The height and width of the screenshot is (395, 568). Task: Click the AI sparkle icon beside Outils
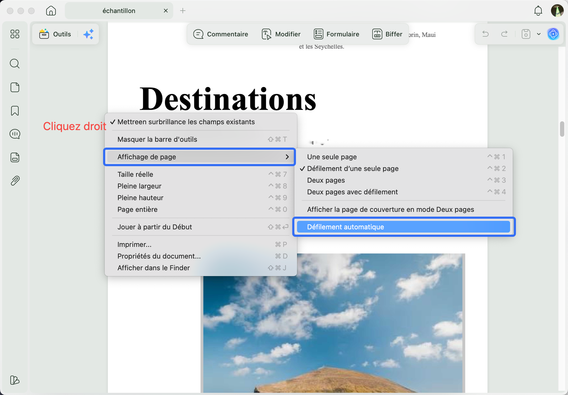pos(88,34)
